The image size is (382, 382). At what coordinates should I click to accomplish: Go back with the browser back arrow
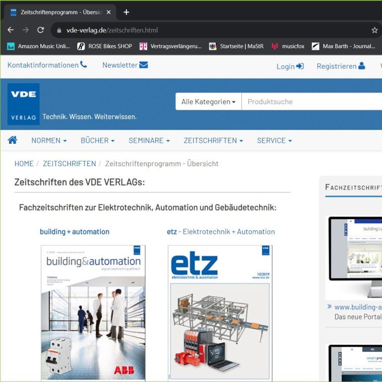(10, 30)
